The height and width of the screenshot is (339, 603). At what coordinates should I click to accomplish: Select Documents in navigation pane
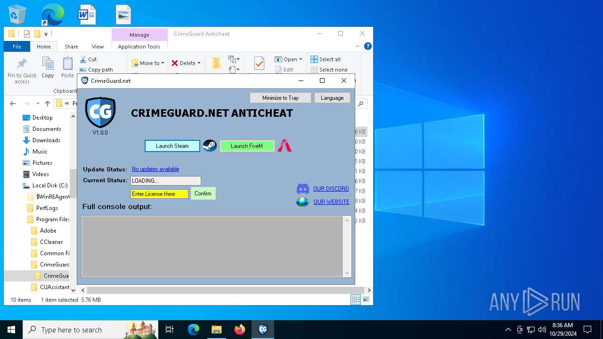pyautogui.click(x=47, y=129)
